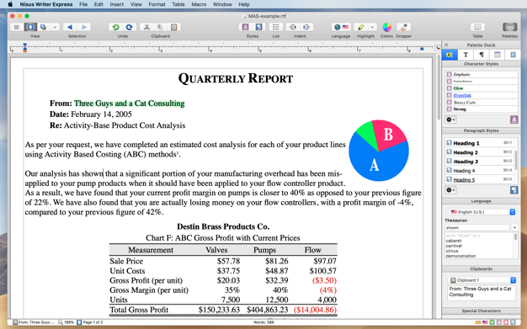This screenshot has width=527, height=329.
Task: Open the View options dropdown arrow
Action: [55, 27]
